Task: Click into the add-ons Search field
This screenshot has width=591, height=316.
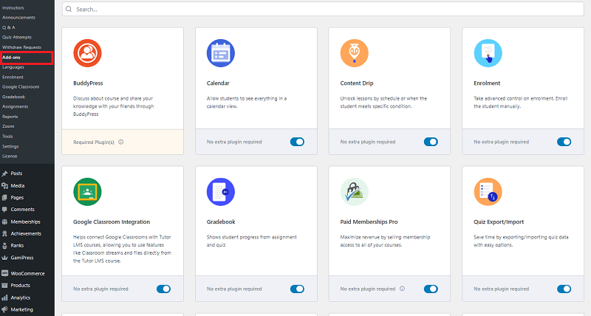Action: pos(323,9)
